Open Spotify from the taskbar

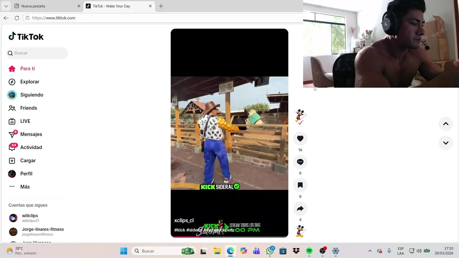pyautogui.click(x=309, y=251)
